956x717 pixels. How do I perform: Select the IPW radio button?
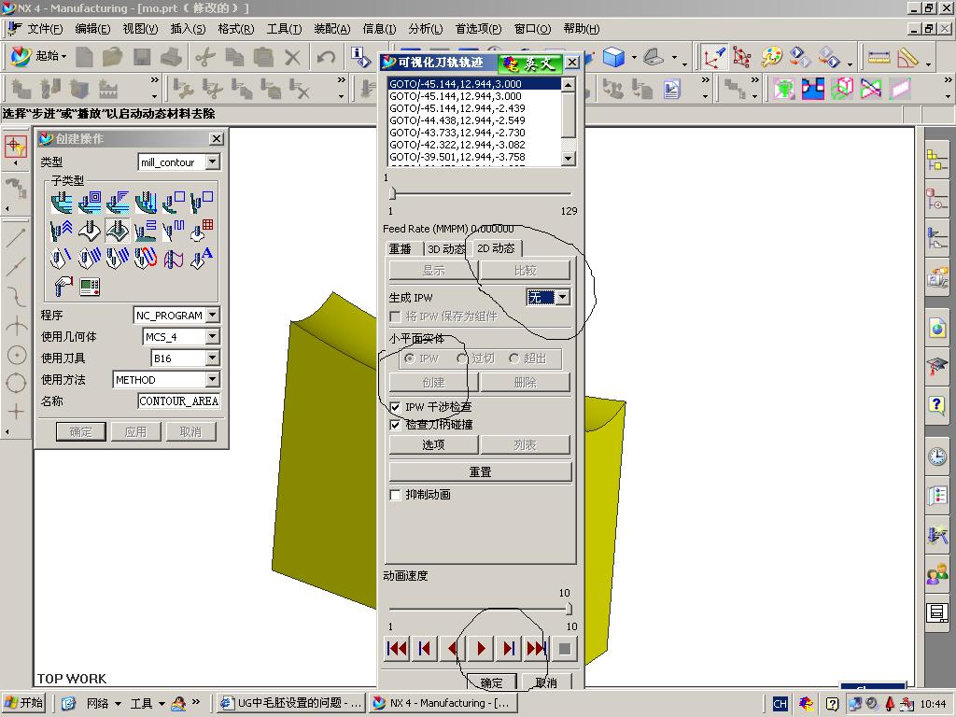(x=410, y=358)
